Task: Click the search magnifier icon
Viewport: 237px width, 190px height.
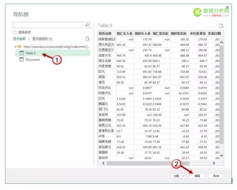Action: [x=87, y=25]
